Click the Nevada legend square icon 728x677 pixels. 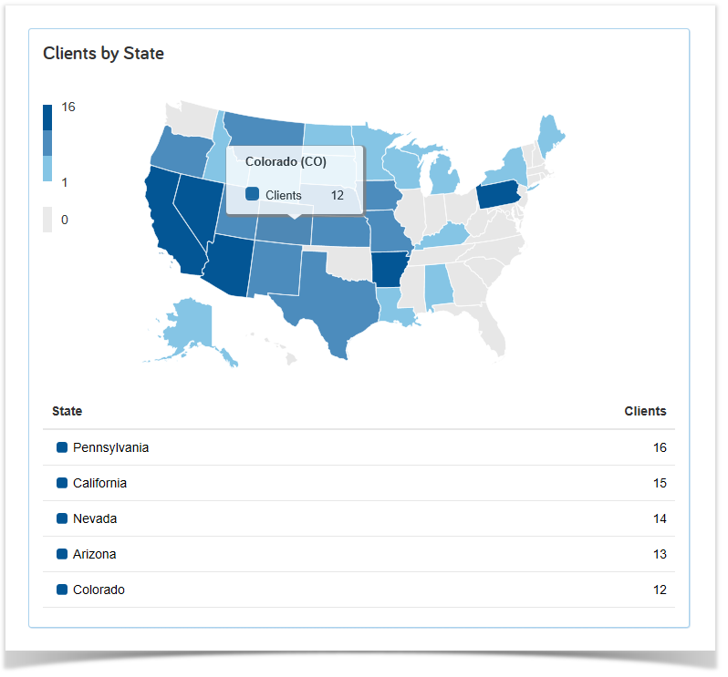(62, 518)
